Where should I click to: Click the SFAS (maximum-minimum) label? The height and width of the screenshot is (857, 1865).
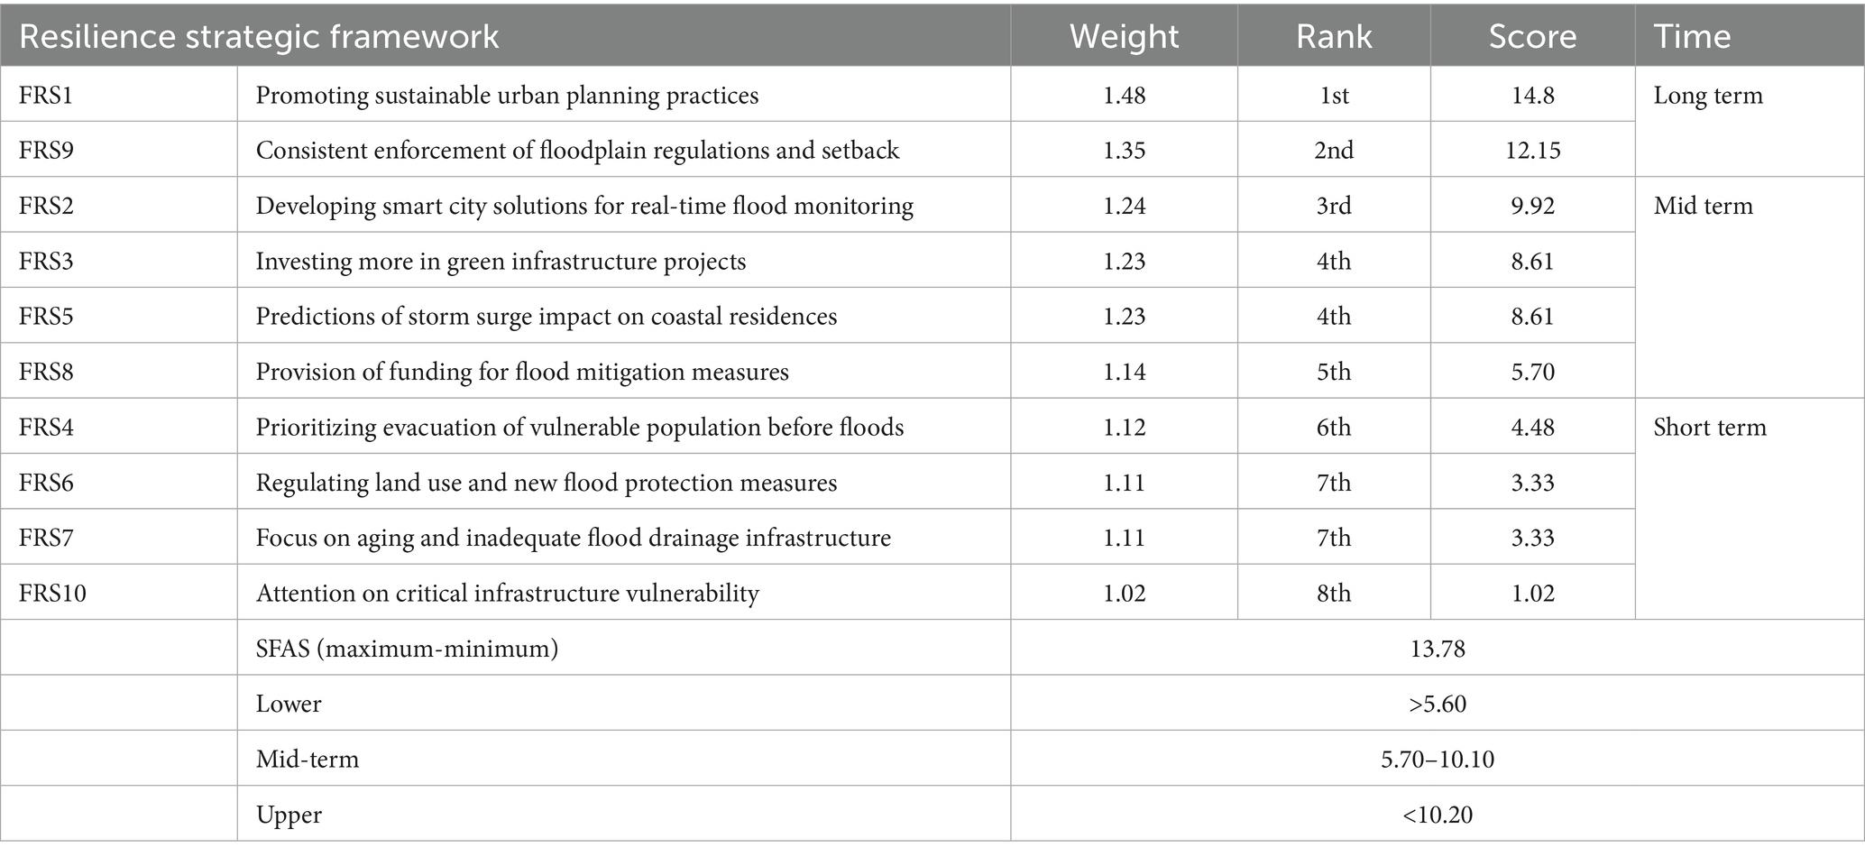[407, 648]
